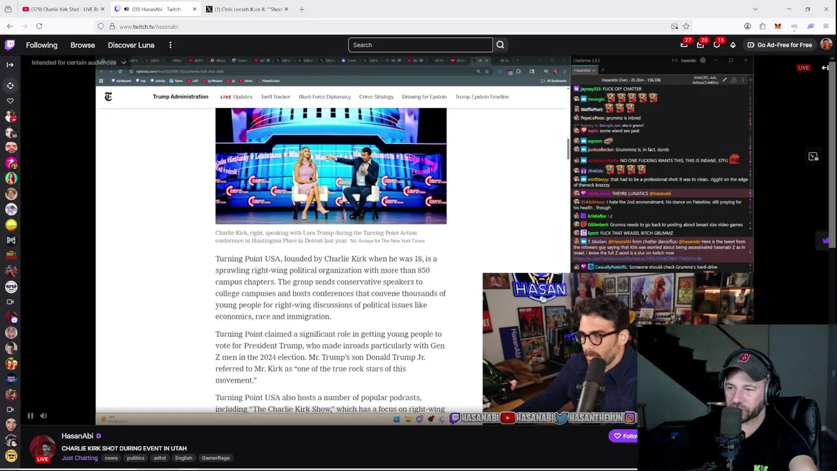Screen dimensions: 837x471
Task: Open whispers icon with 15 badge
Action: (x=717, y=44)
